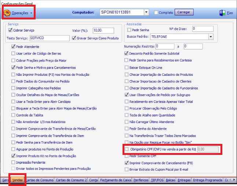Click the Valor (%) input field
The height and width of the screenshot is (186, 237).
(x=103, y=30)
